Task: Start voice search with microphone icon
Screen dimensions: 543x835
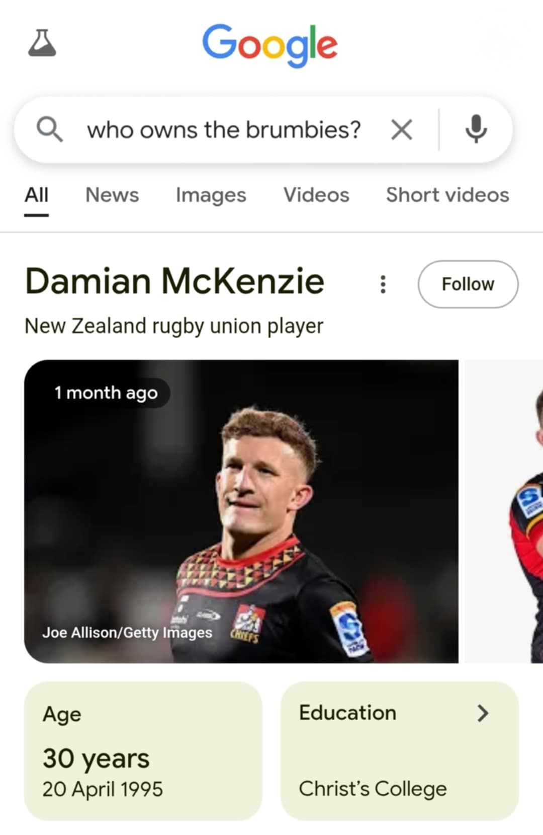Action: [476, 129]
